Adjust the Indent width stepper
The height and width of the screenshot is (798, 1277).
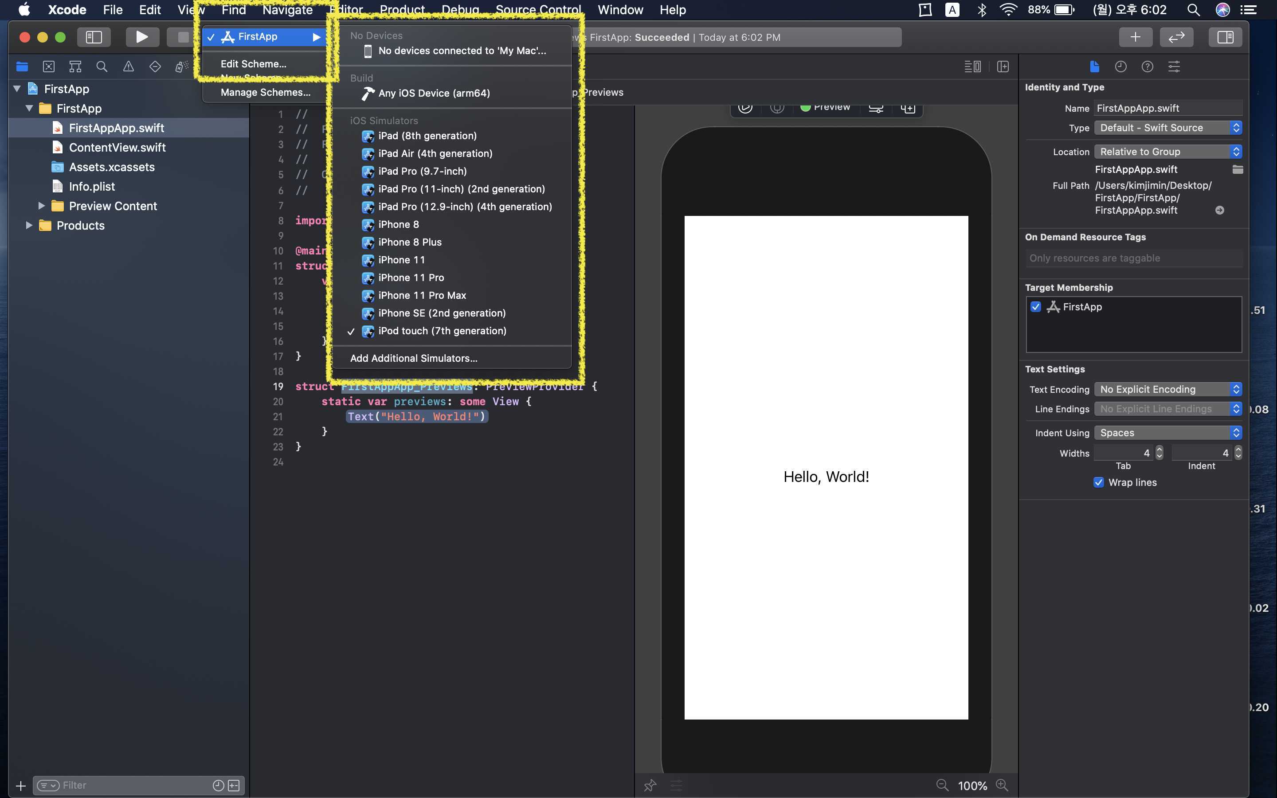[1238, 453]
